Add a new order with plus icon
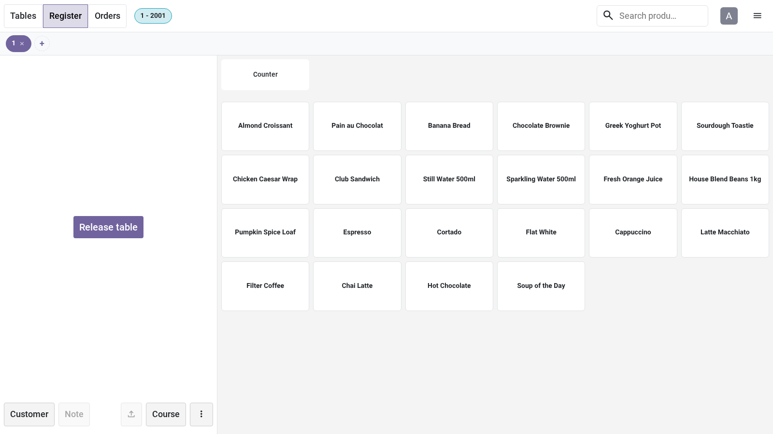The width and height of the screenshot is (773, 434). coord(42,43)
